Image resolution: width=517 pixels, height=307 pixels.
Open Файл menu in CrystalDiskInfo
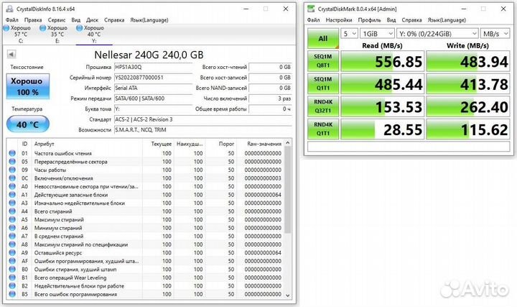(12, 20)
